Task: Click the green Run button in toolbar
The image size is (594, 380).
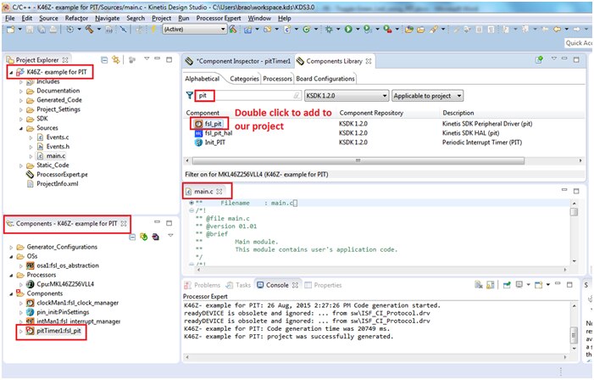Action: coord(348,29)
